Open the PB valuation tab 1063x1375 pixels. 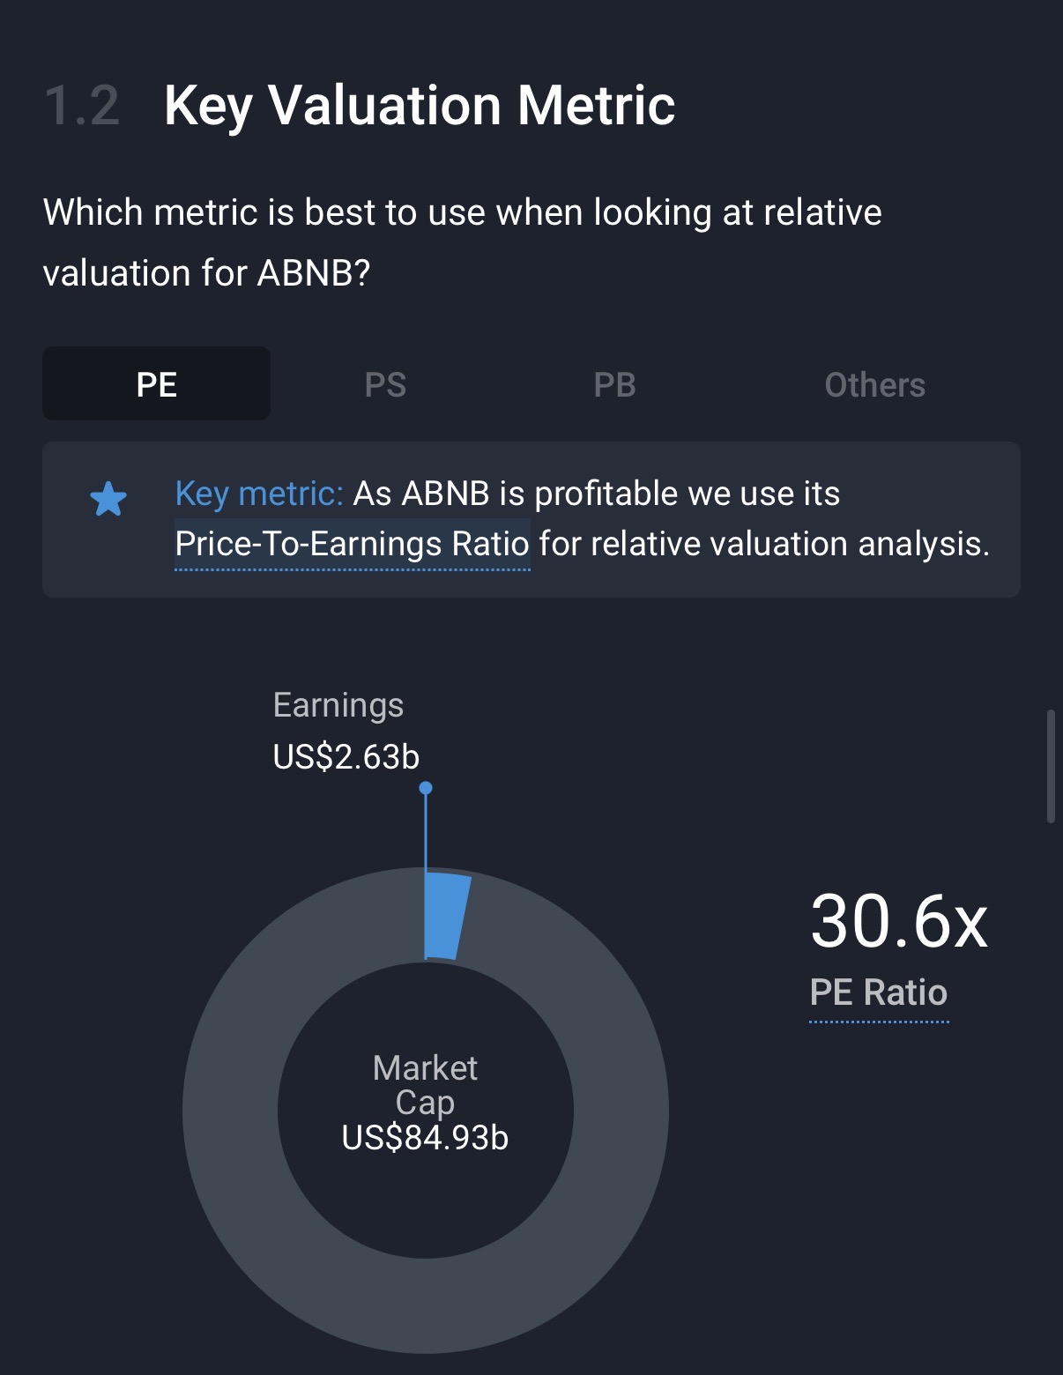click(614, 384)
